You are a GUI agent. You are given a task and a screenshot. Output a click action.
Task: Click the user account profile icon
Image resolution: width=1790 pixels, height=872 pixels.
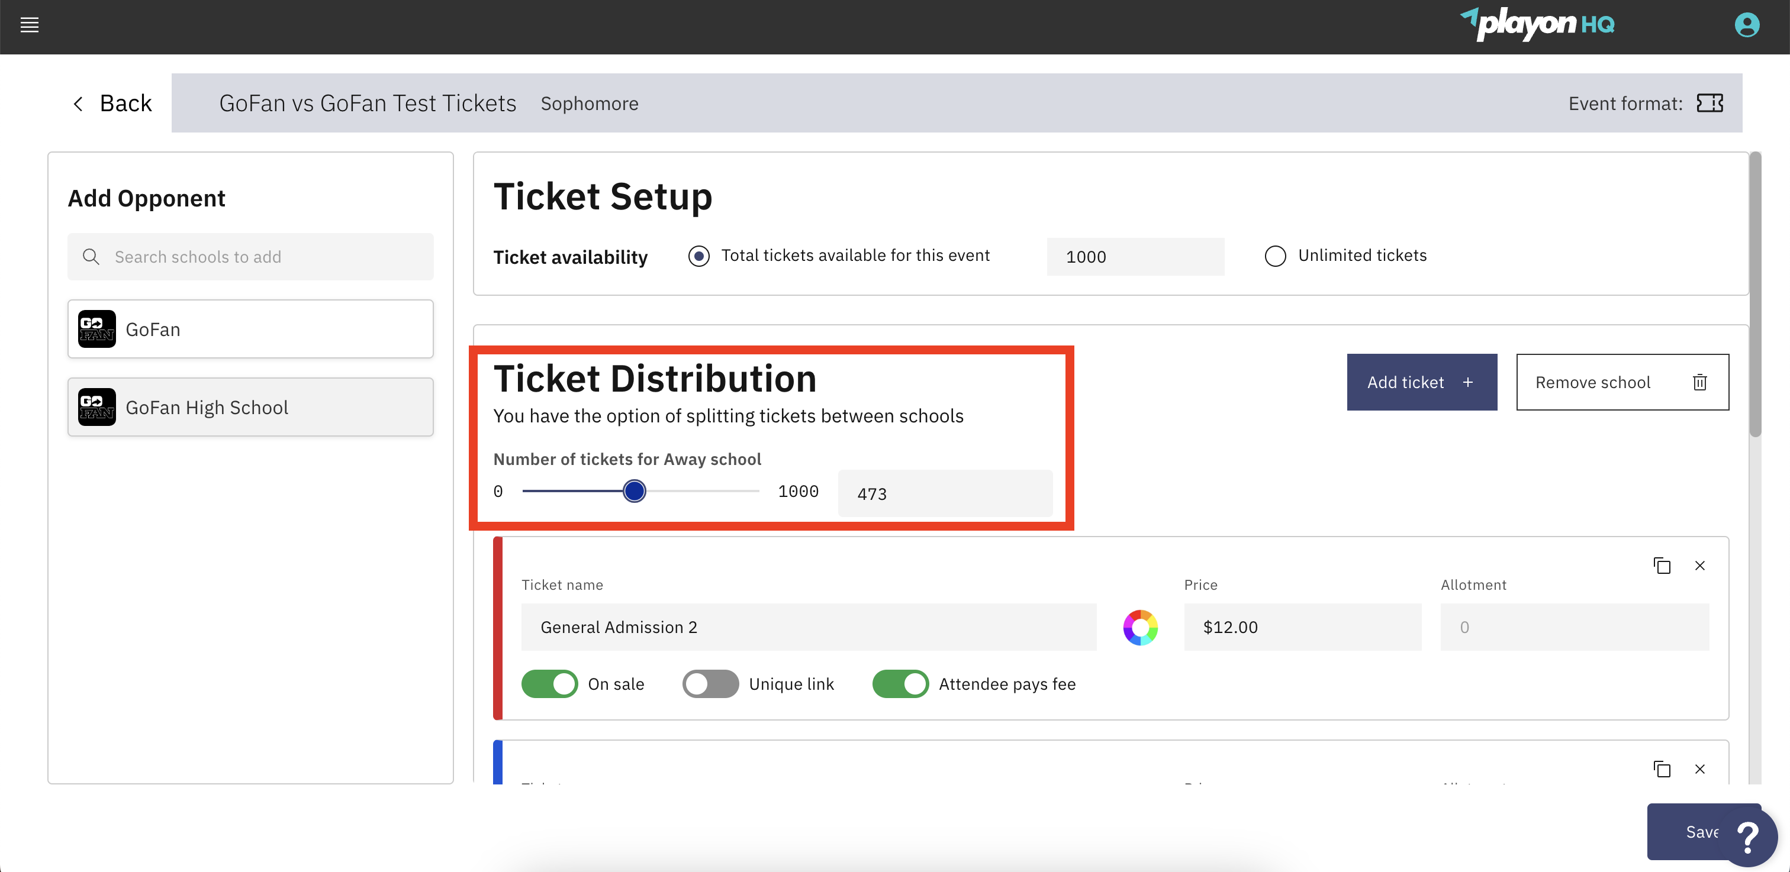pos(1747,25)
